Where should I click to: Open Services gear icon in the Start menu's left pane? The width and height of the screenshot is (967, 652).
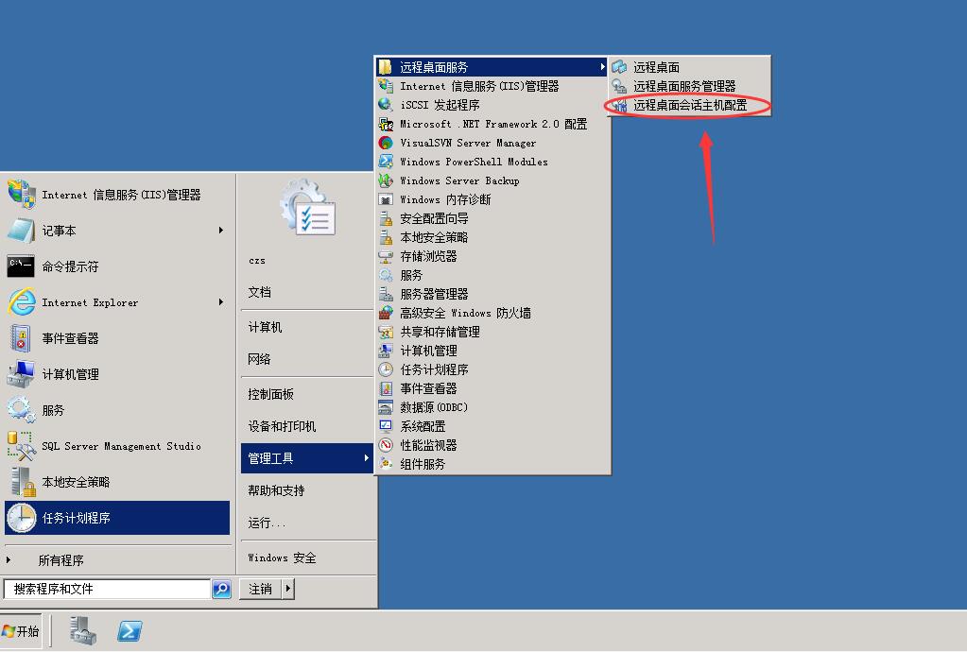point(21,410)
